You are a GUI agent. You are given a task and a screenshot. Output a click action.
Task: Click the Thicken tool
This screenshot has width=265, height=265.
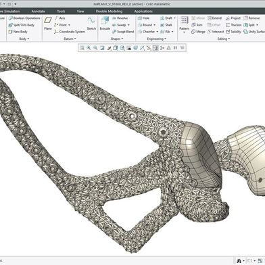point(234,25)
